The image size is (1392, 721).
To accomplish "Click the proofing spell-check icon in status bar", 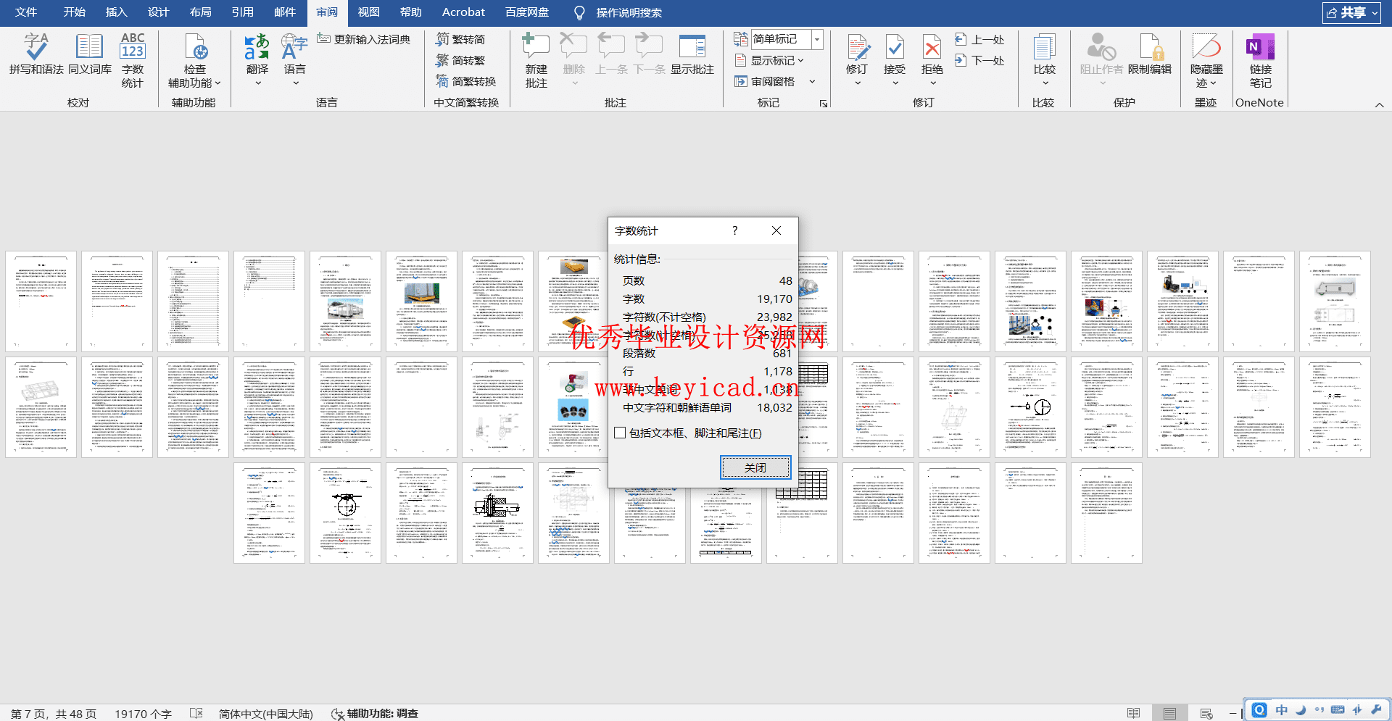I will [x=196, y=714].
